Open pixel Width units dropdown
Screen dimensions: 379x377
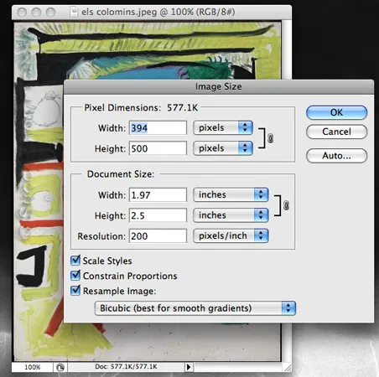click(x=223, y=127)
